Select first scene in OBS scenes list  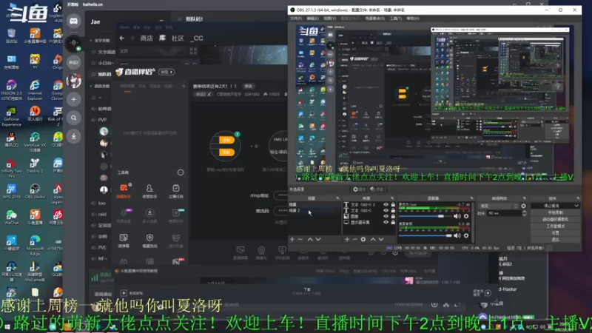[x=314, y=204]
